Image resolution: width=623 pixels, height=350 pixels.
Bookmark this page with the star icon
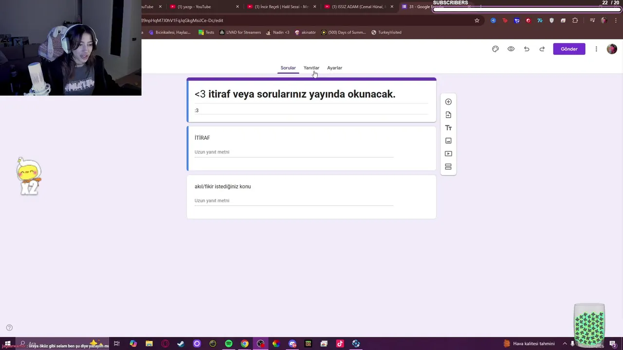click(477, 20)
